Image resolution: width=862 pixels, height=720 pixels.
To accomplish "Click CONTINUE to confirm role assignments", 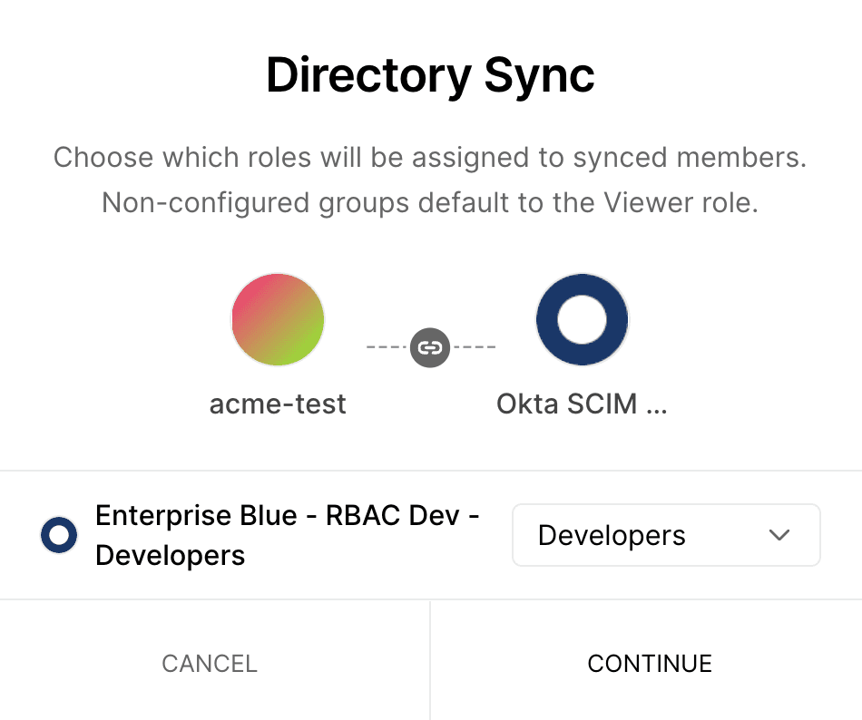I will coord(650,663).
